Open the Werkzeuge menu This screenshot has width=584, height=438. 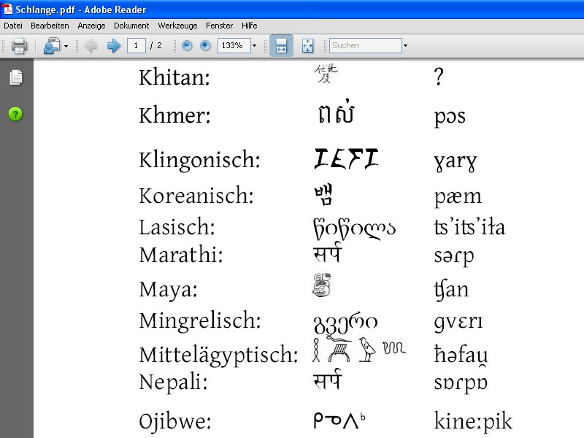coord(177,26)
